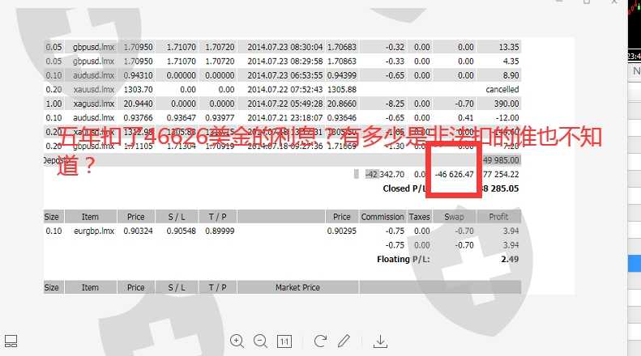Show image at 1:1 original size
Screen dimensions: 641x356
[284, 341]
